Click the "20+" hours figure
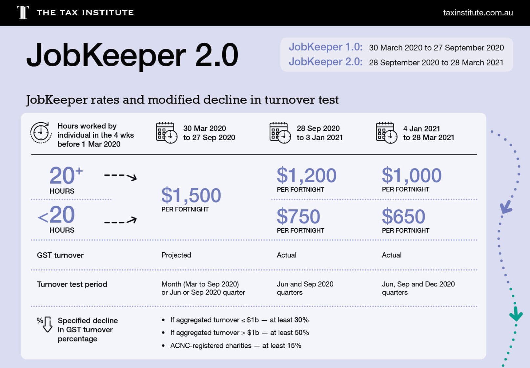 point(66,175)
